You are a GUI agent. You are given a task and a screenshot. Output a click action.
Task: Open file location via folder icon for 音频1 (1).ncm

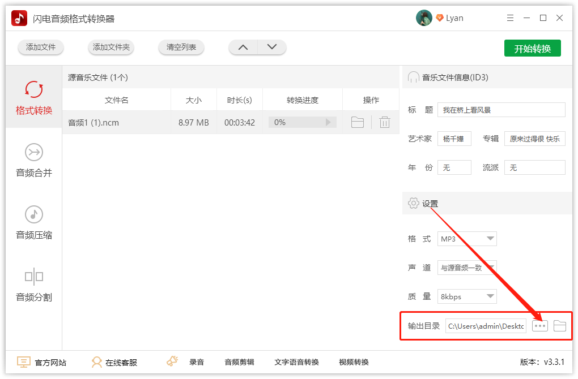[x=357, y=122]
